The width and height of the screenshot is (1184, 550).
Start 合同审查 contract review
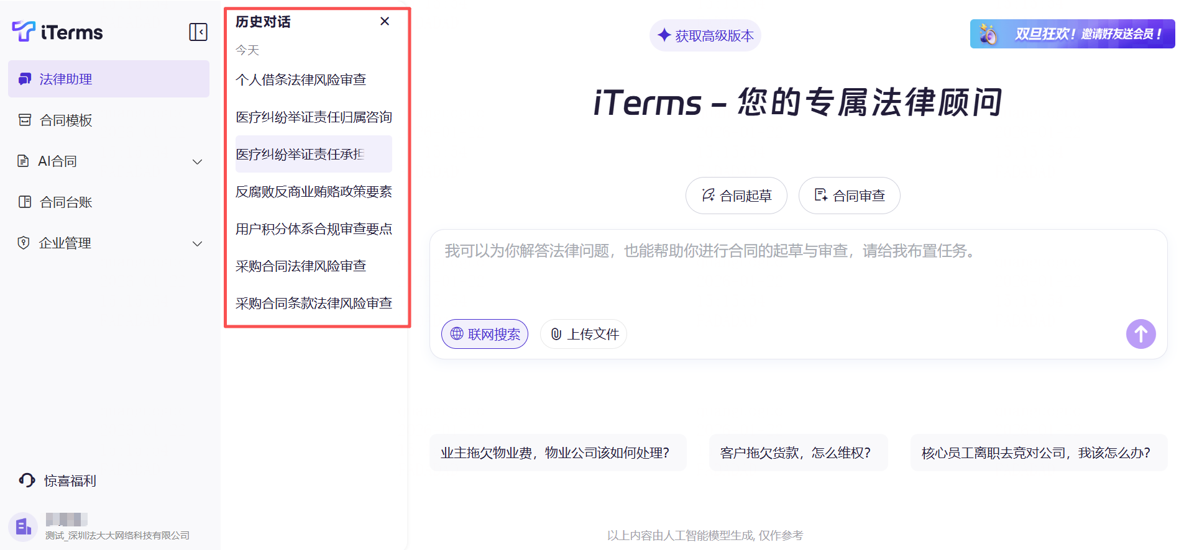850,196
